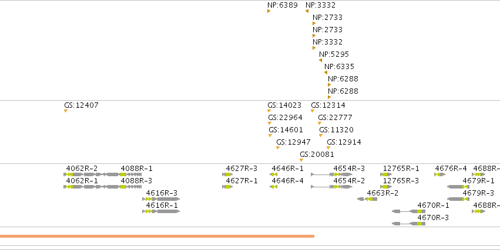Select the 4670R-3 transcript
500x250 pixels.
(409, 224)
